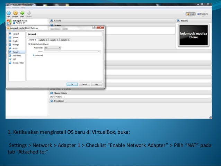
Task: Select Shared Folders icon in settings sidebar
Action: point(10,63)
